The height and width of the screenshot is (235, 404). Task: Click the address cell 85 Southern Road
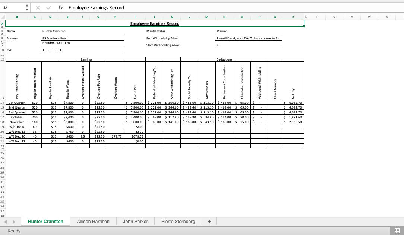click(x=83, y=38)
